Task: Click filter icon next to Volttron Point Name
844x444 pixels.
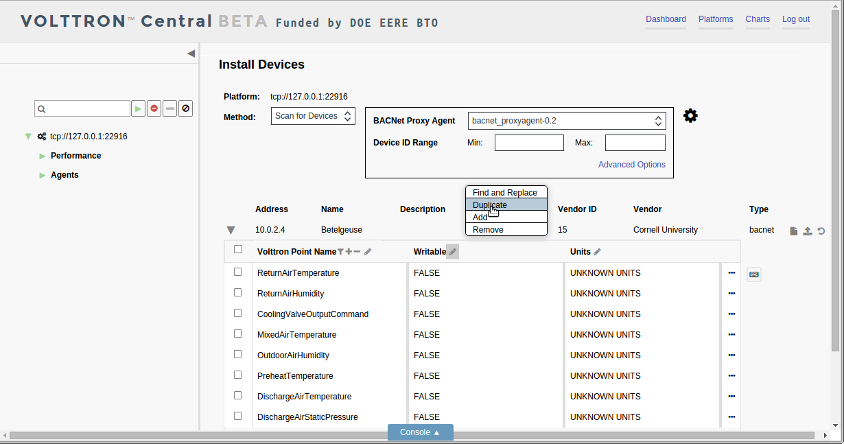Action: click(340, 252)
